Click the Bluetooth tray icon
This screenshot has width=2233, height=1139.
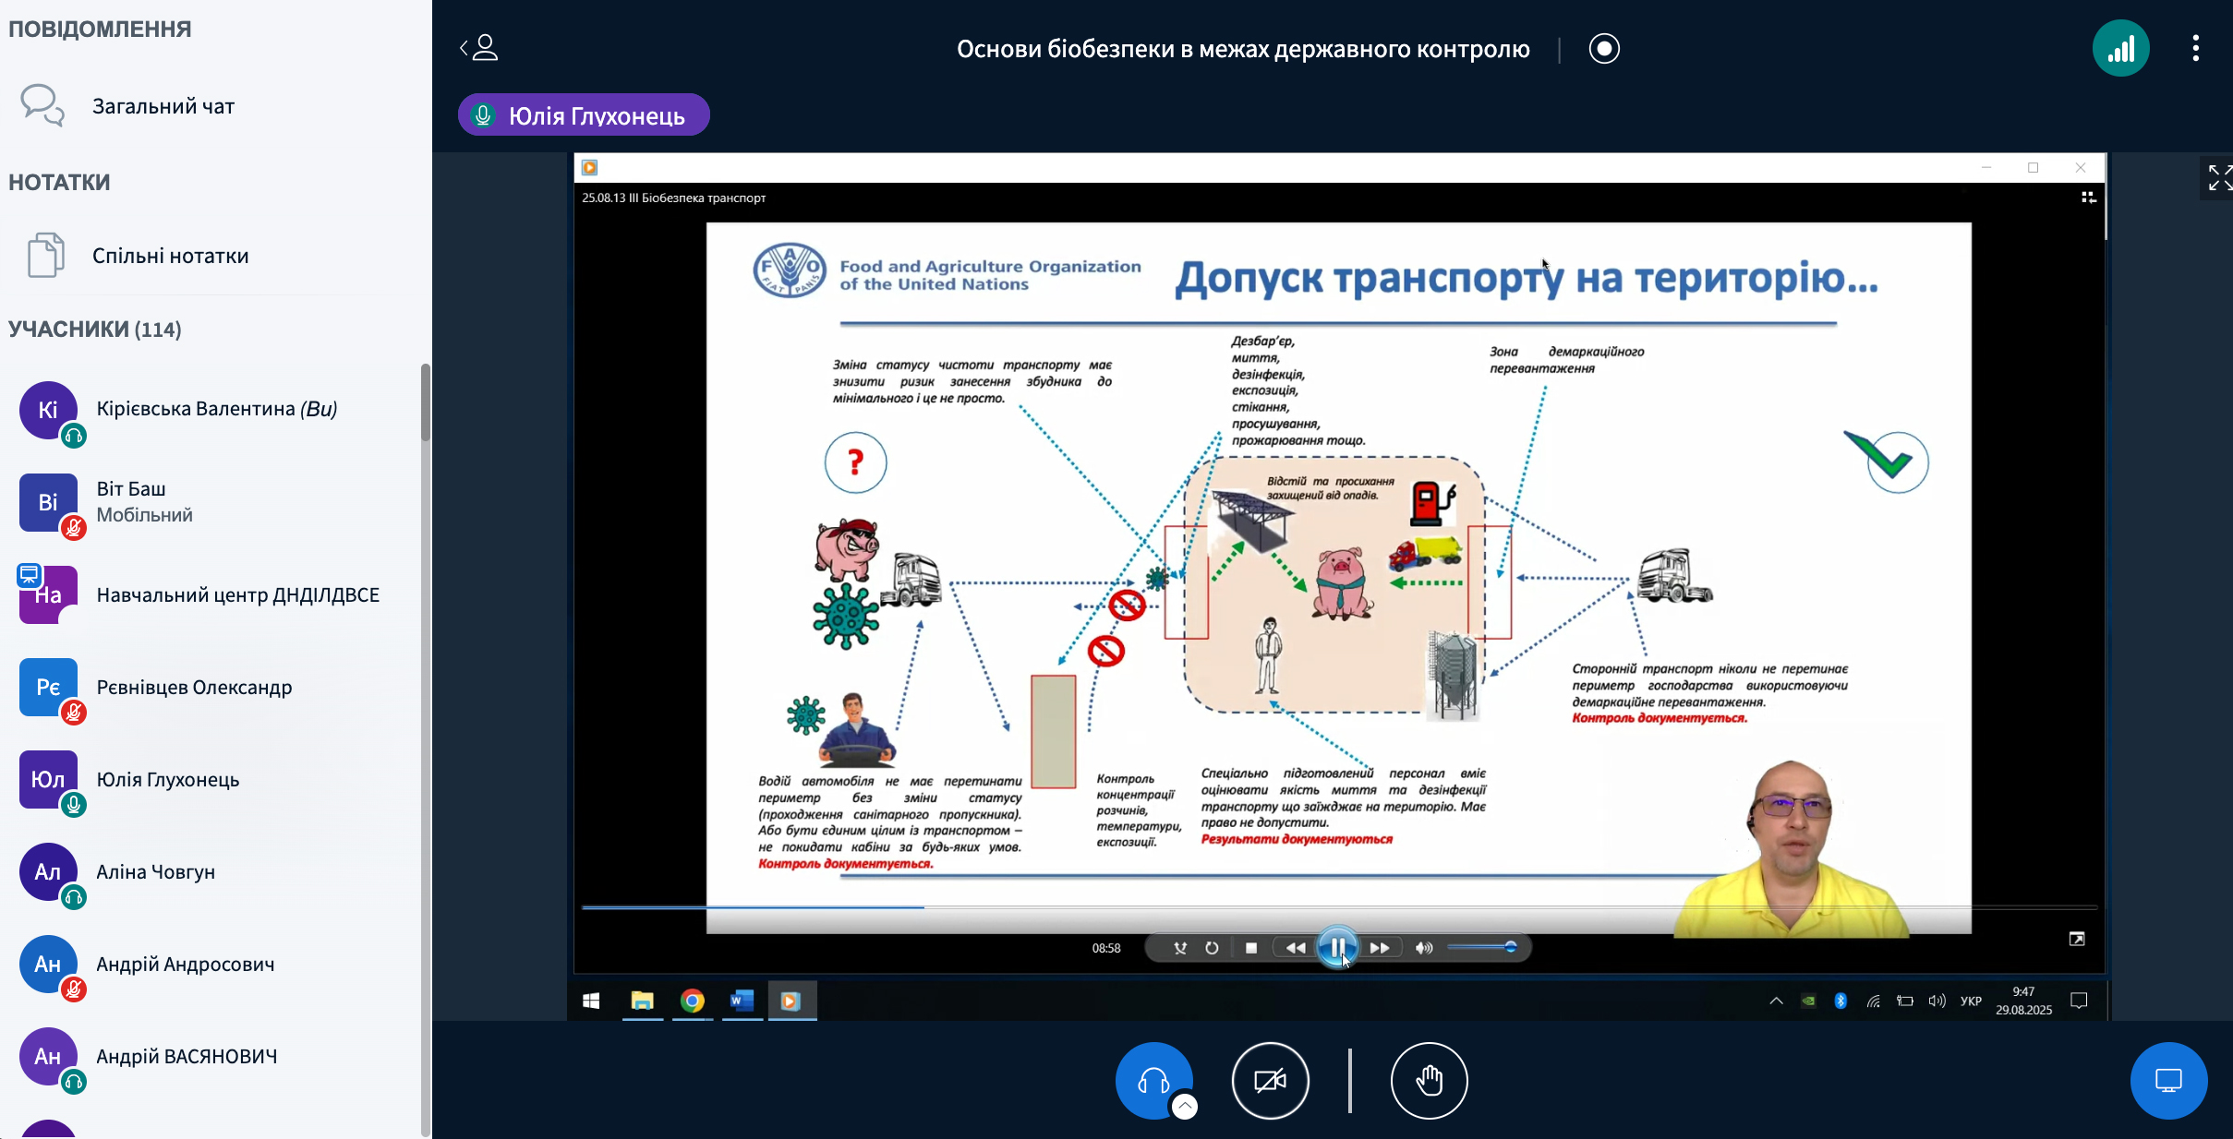coord(1841,1001)
